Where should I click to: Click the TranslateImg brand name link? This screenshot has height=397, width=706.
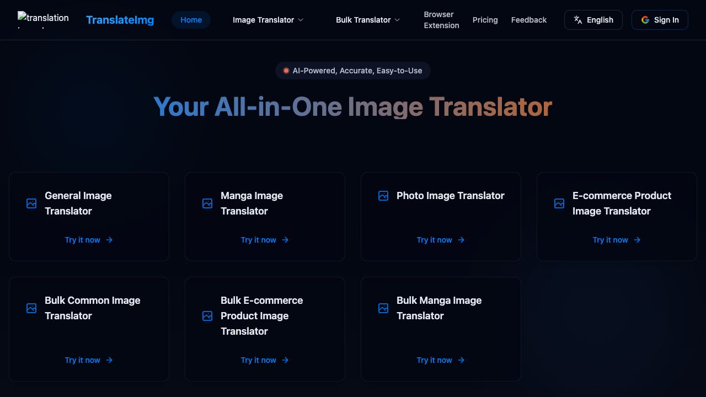120,20
